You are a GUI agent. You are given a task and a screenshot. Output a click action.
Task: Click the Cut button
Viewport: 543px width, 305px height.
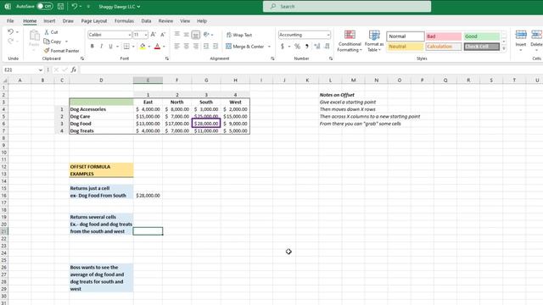pos(51,32)
